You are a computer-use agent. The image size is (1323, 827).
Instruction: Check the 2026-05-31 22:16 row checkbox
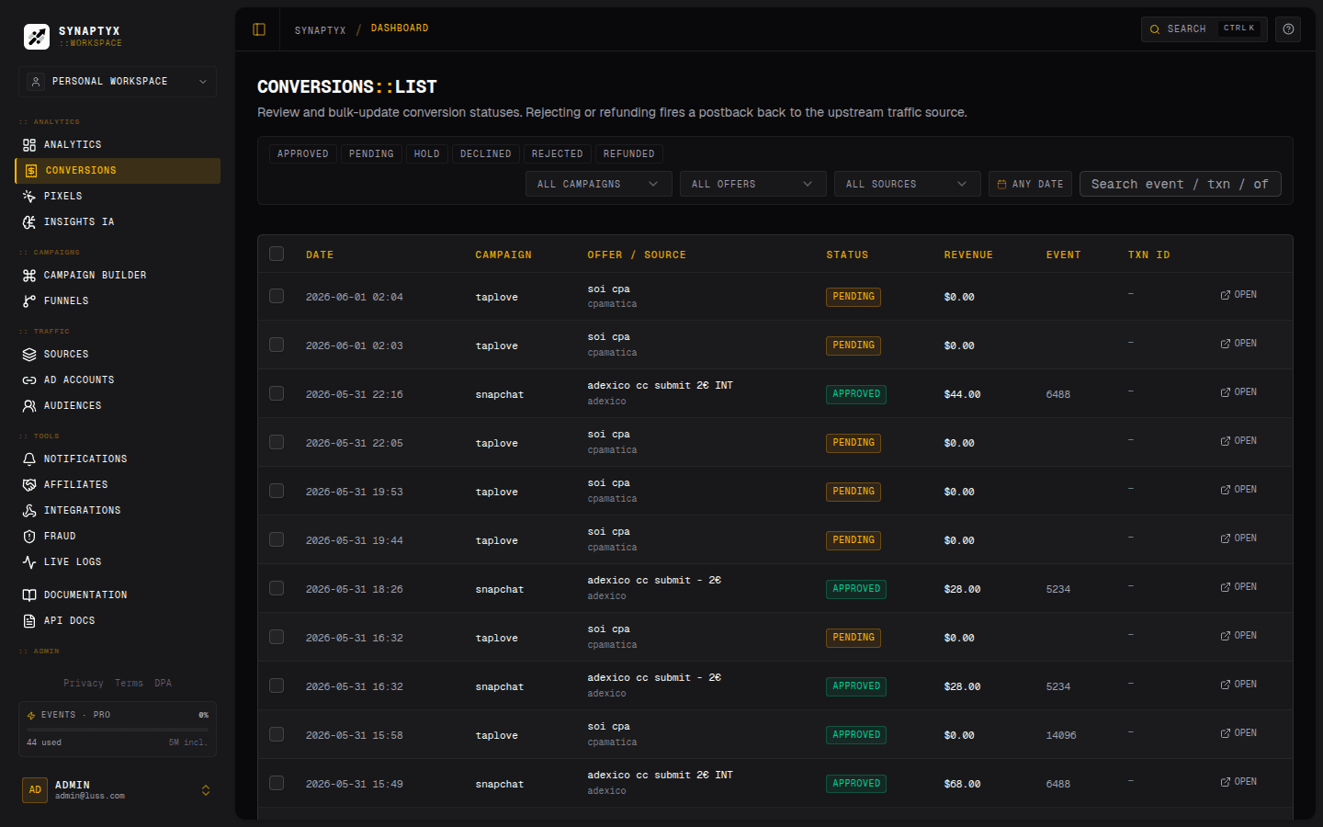point(277,393)
